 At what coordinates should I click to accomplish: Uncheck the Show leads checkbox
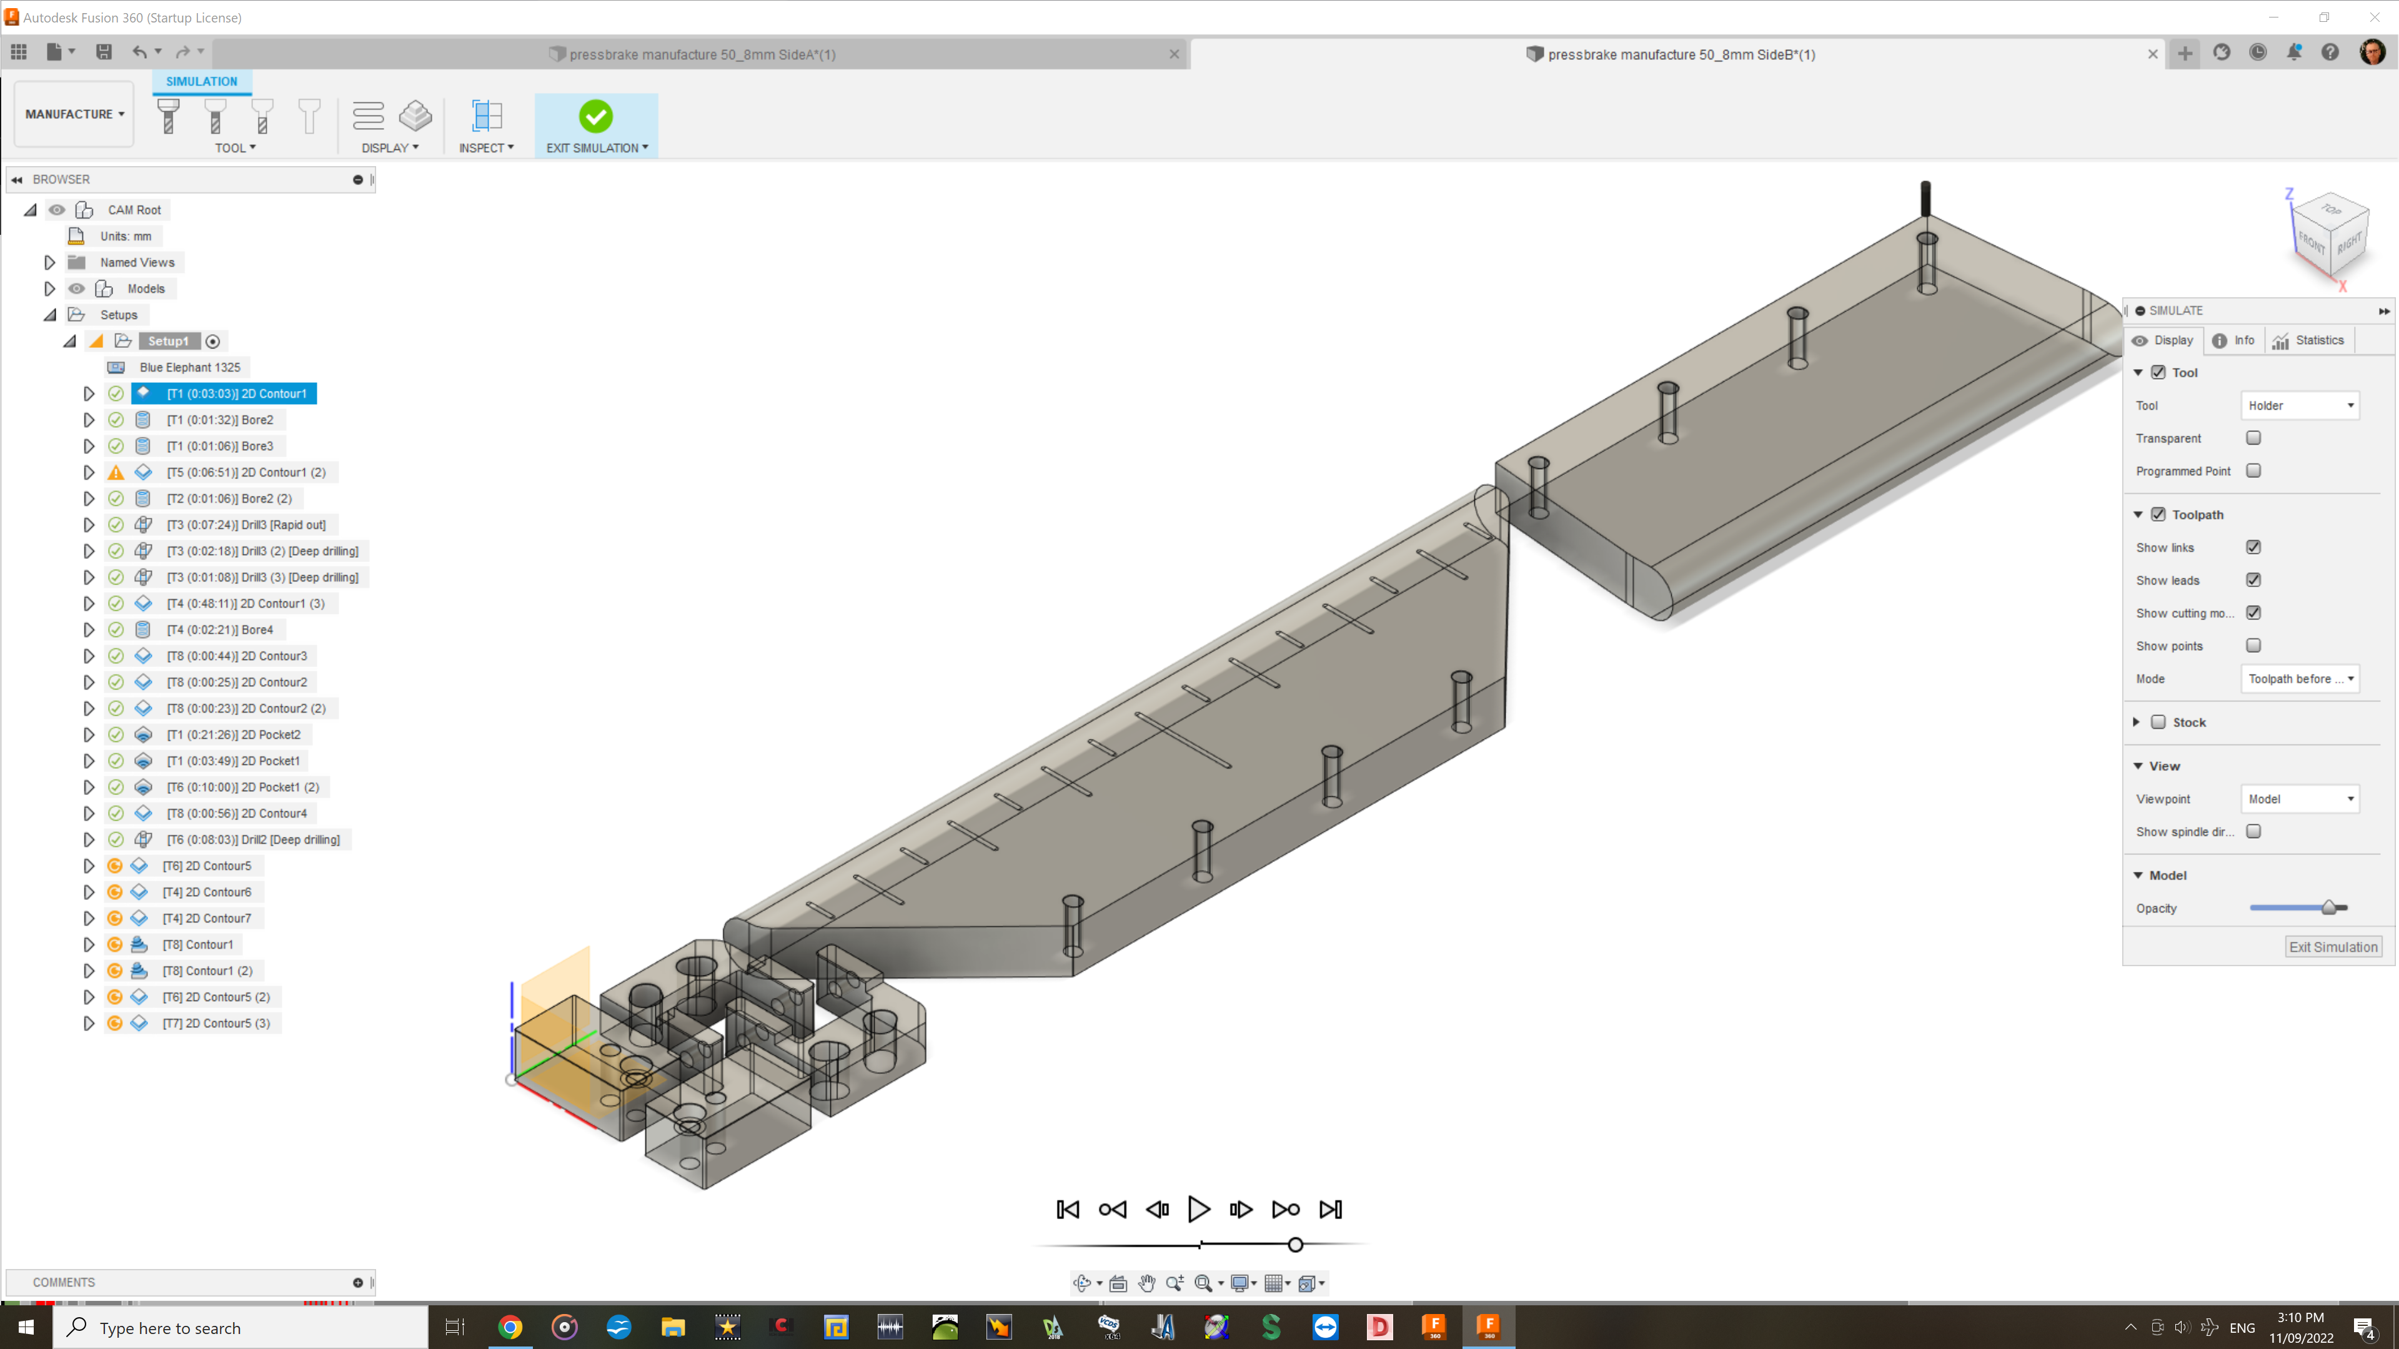coord(2253,579)
